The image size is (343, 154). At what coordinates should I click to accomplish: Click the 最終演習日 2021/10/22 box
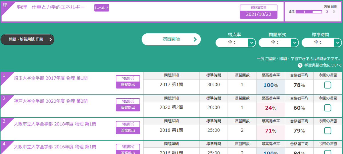coord(258,12)
